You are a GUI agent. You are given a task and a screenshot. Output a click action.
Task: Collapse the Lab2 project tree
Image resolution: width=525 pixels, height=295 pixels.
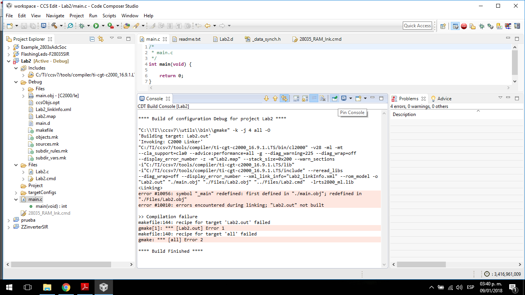coord(9,61)
